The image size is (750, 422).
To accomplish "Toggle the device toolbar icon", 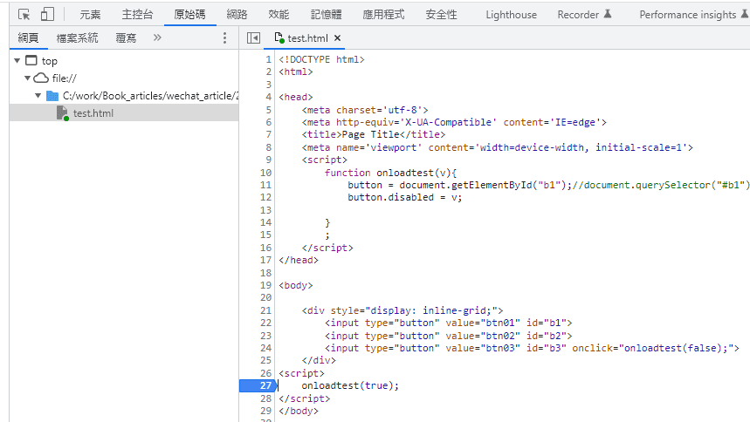I will pos(47,14).
